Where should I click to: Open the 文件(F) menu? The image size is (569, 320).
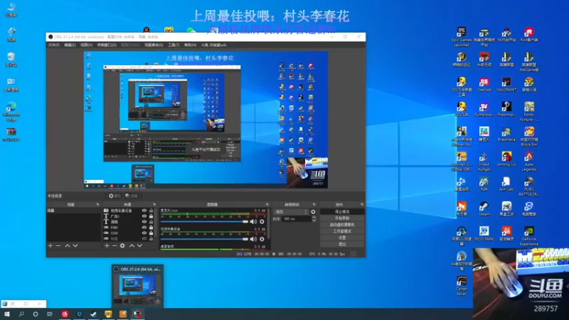(54, 45)
